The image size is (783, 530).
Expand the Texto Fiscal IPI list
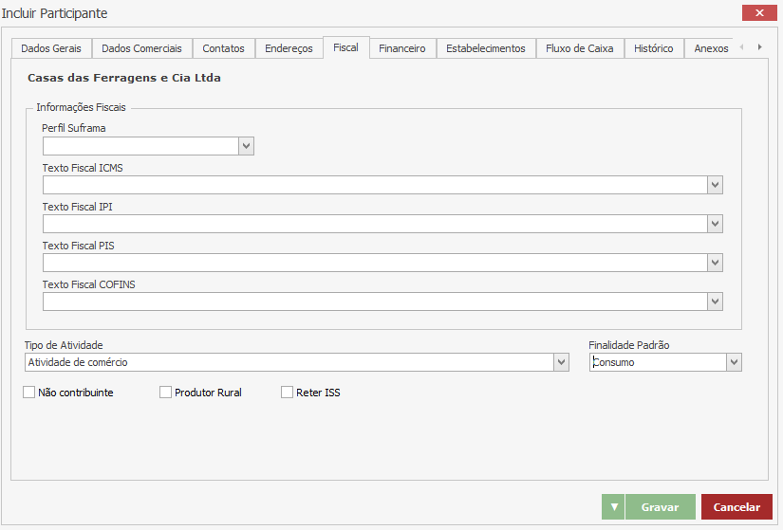click(715, 224)
